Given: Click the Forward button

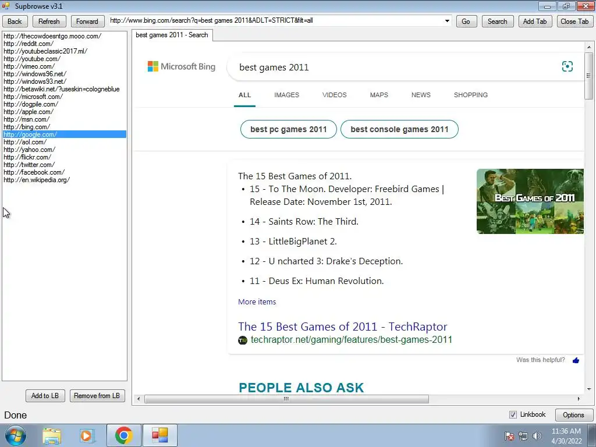Looking at the screenshot, I should (87, 22).
